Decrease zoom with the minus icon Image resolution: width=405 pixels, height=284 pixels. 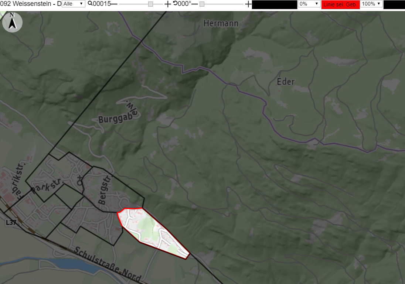[114, 4]
